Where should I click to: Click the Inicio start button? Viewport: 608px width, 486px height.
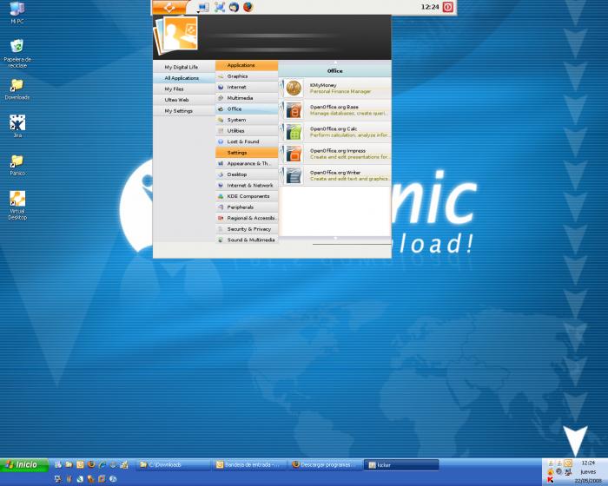[24, 464]
